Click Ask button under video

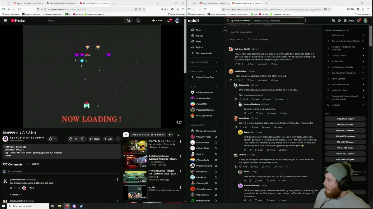point(108,139)
